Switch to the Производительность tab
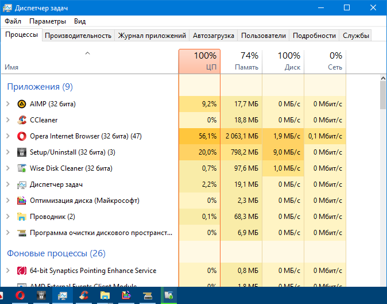The width and height of the screenshot is (387, 304). 78,36
